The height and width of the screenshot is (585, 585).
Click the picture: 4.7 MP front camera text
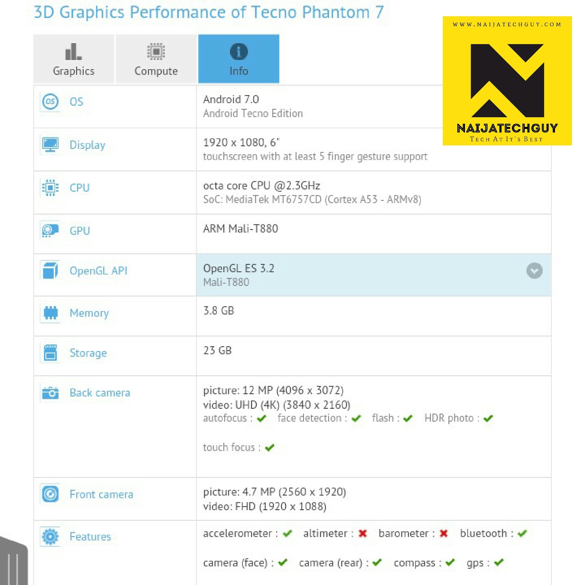click(x=275, y=492)
